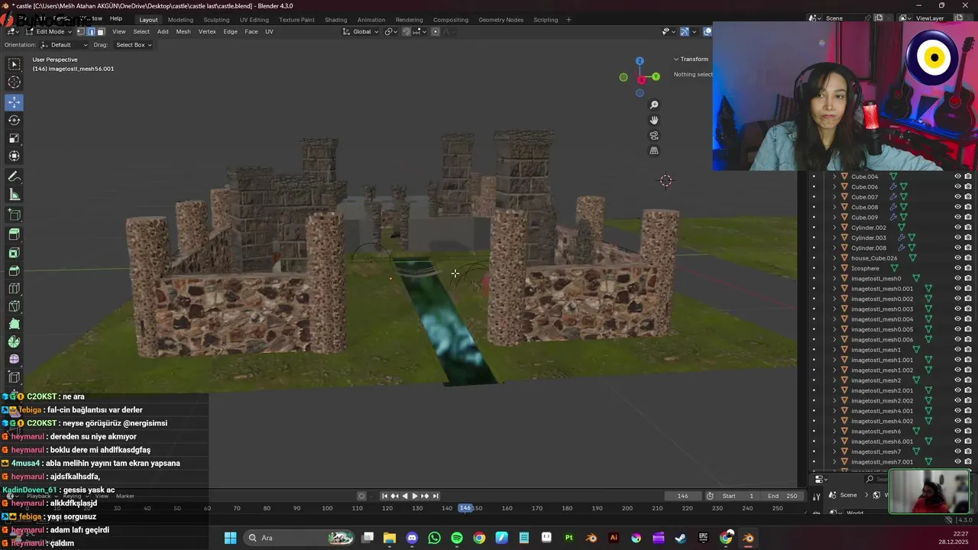The image size is (978, 550).
Task: Open the Help menu
Action: click(x=116, y=18)
